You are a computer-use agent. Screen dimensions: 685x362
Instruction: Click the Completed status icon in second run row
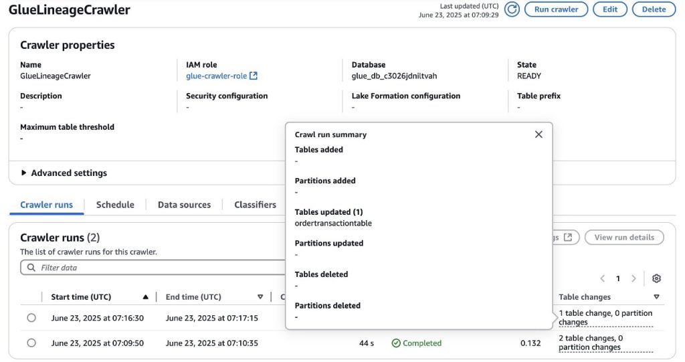point(396,343)
